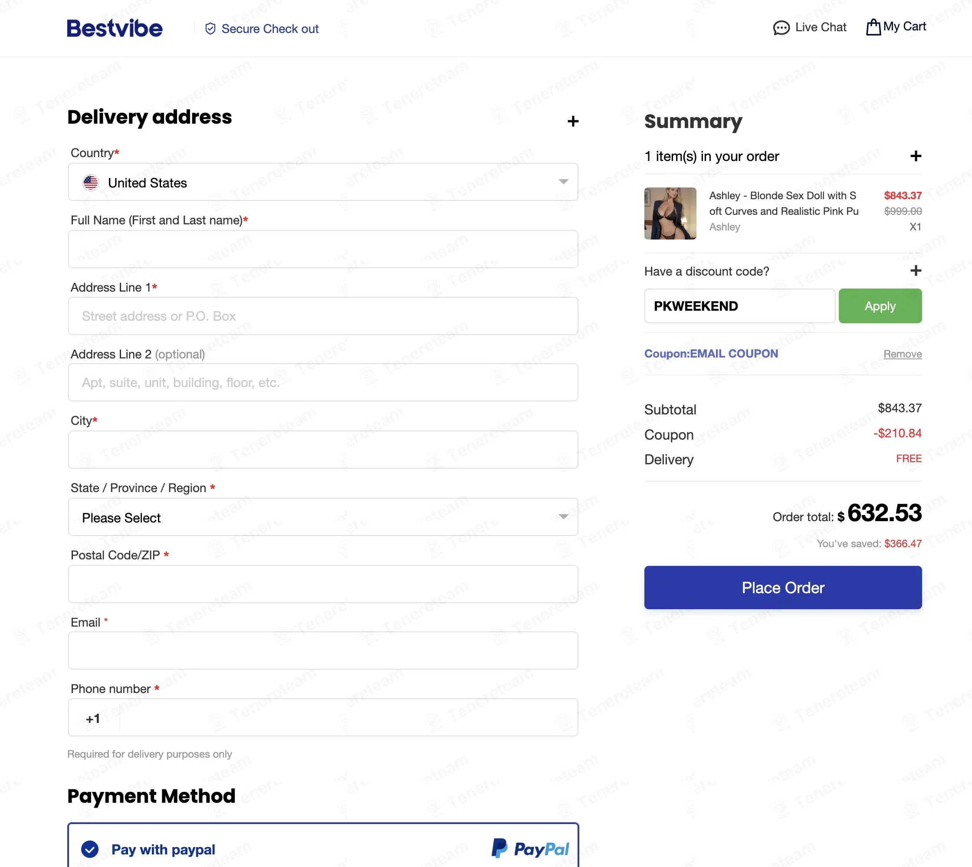This screenshot has height=867, width=972.
Task: Apply the PKWEEKEND discount code
Action: (880, 306)
